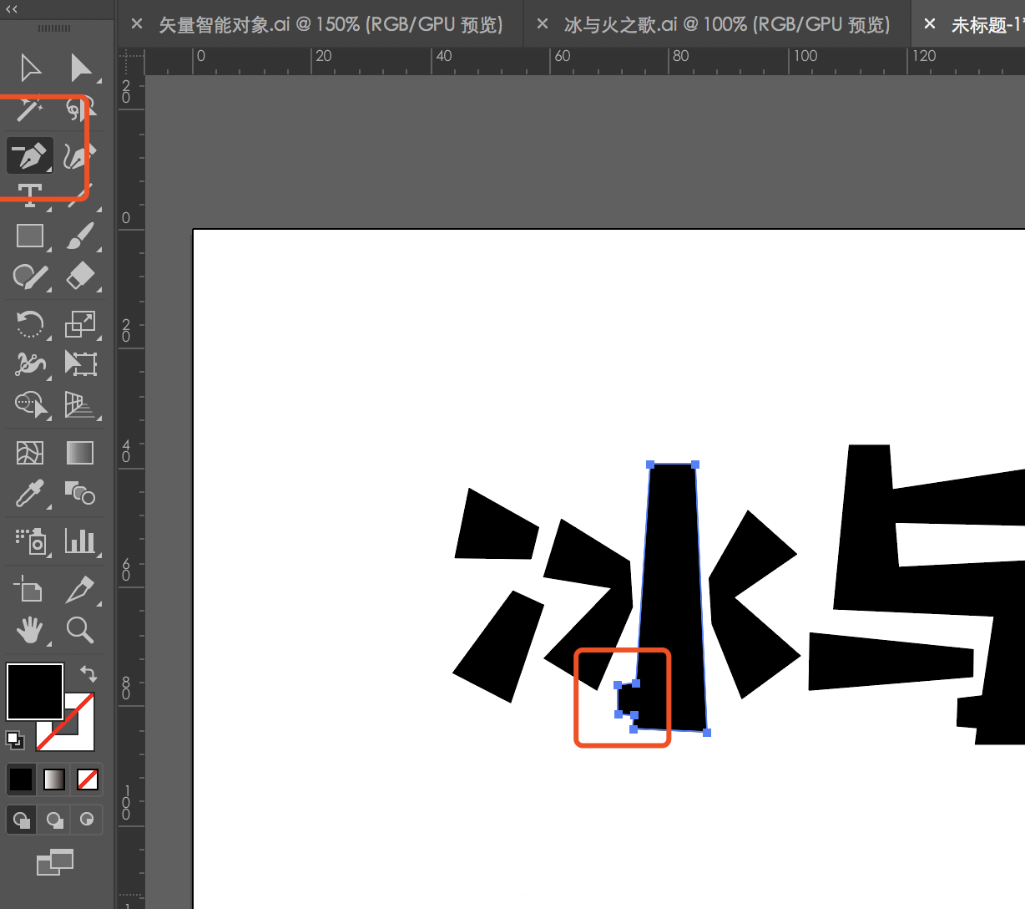Swap fill and stroke colors
Viewport: 1025px width, 909px height.
88,673
